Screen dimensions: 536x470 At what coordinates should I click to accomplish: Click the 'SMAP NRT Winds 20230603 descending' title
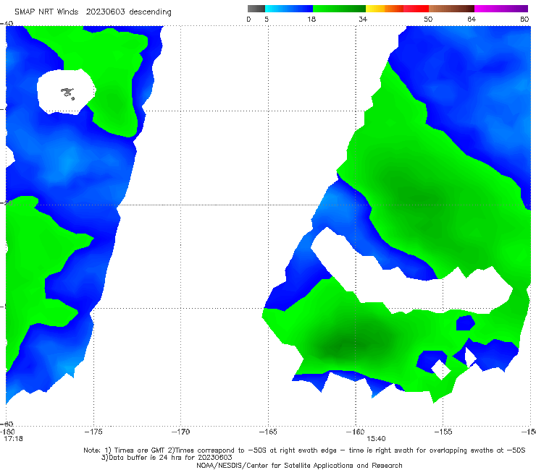93,12
